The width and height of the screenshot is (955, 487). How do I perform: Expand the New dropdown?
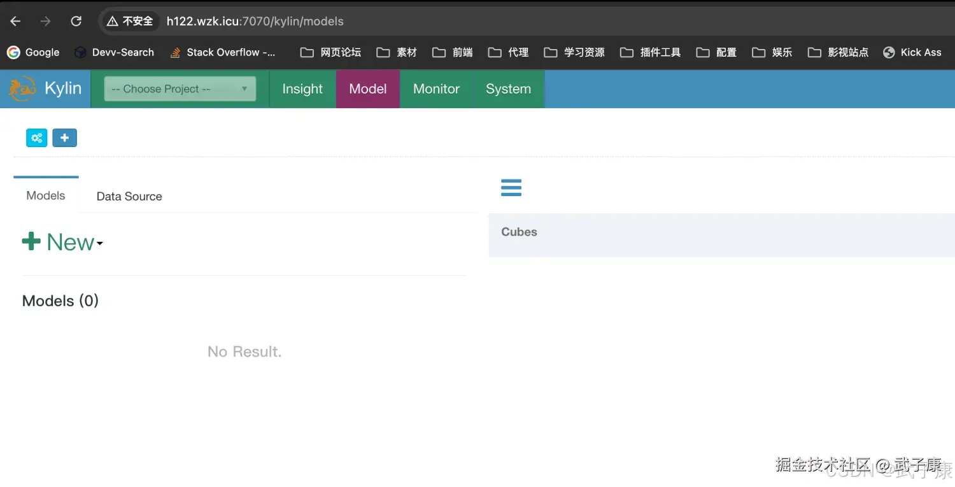click(62, 242)
